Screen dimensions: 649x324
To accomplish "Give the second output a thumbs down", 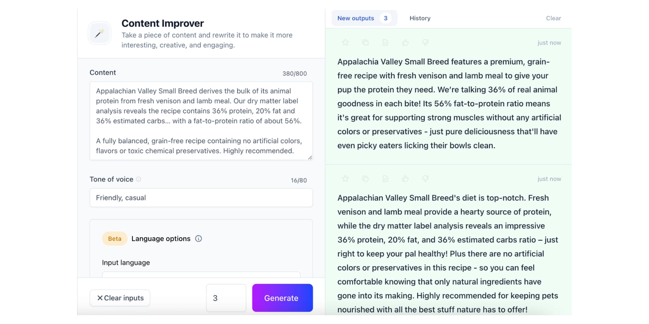I will [x=425, y=179].
